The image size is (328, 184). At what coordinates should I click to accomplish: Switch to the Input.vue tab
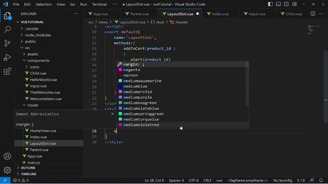click(257, 14)
